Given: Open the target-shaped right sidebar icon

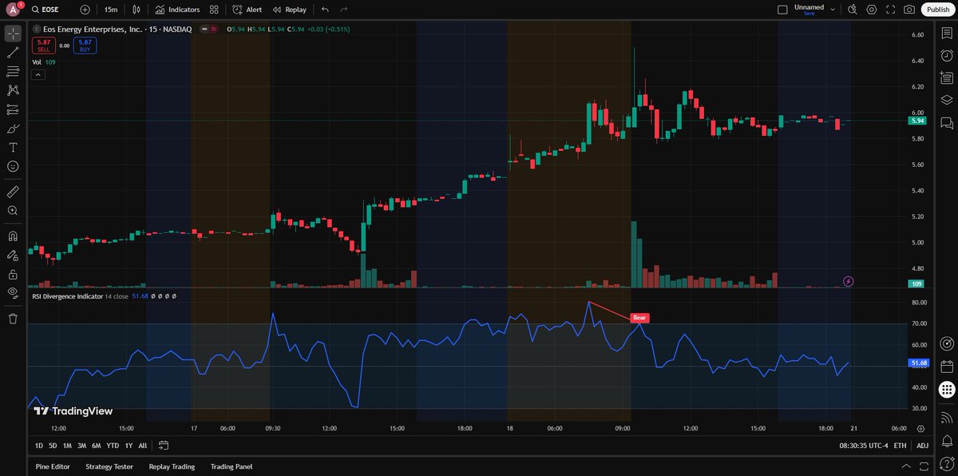Looking at the screenshot, I should click(947, 343).
